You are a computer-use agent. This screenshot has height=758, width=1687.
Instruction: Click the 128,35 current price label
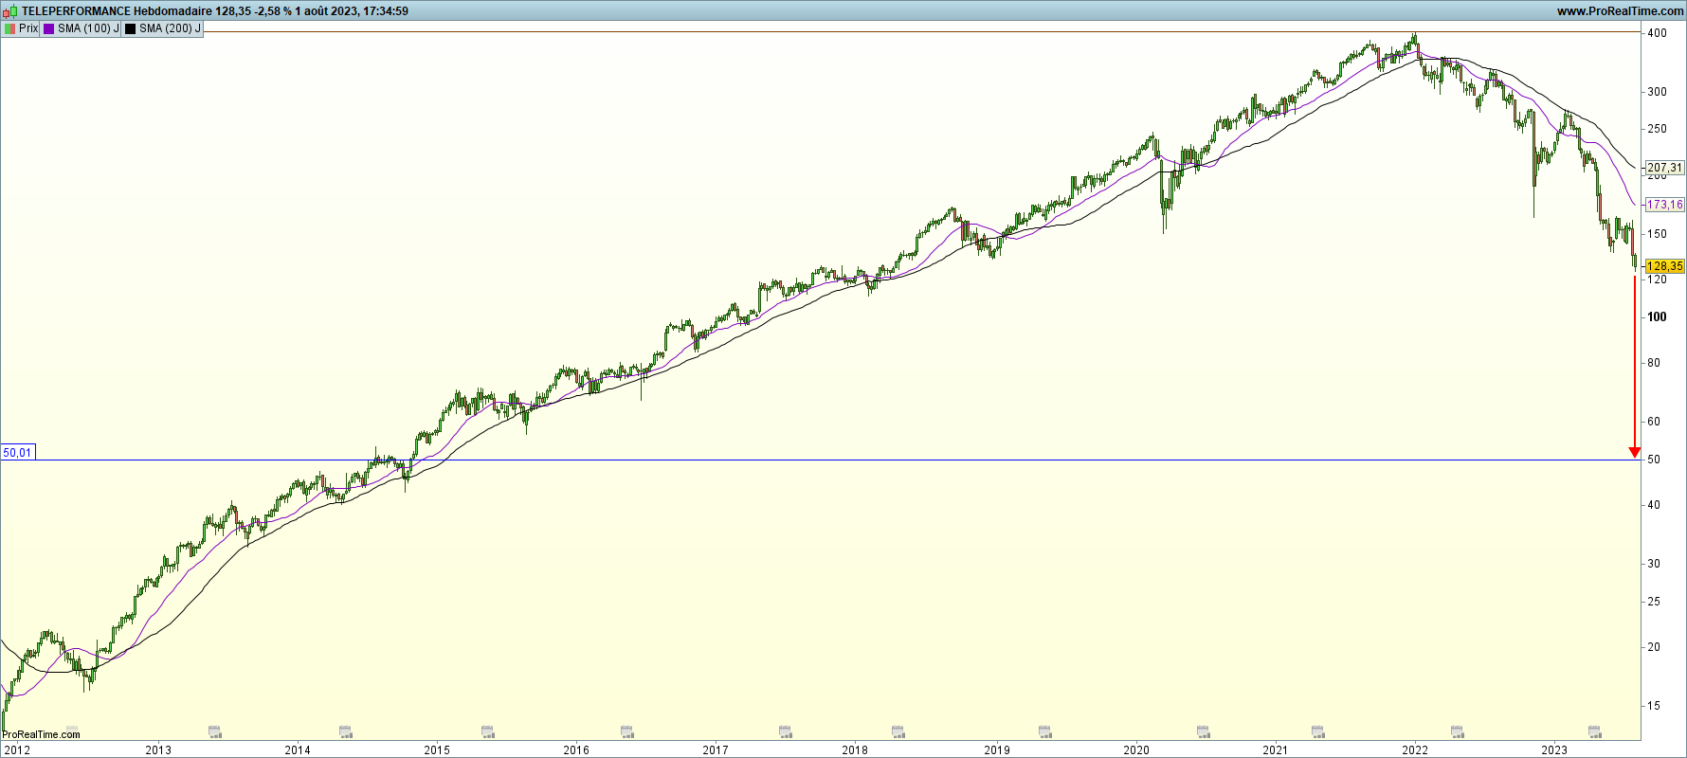(x=1665, y=266)
